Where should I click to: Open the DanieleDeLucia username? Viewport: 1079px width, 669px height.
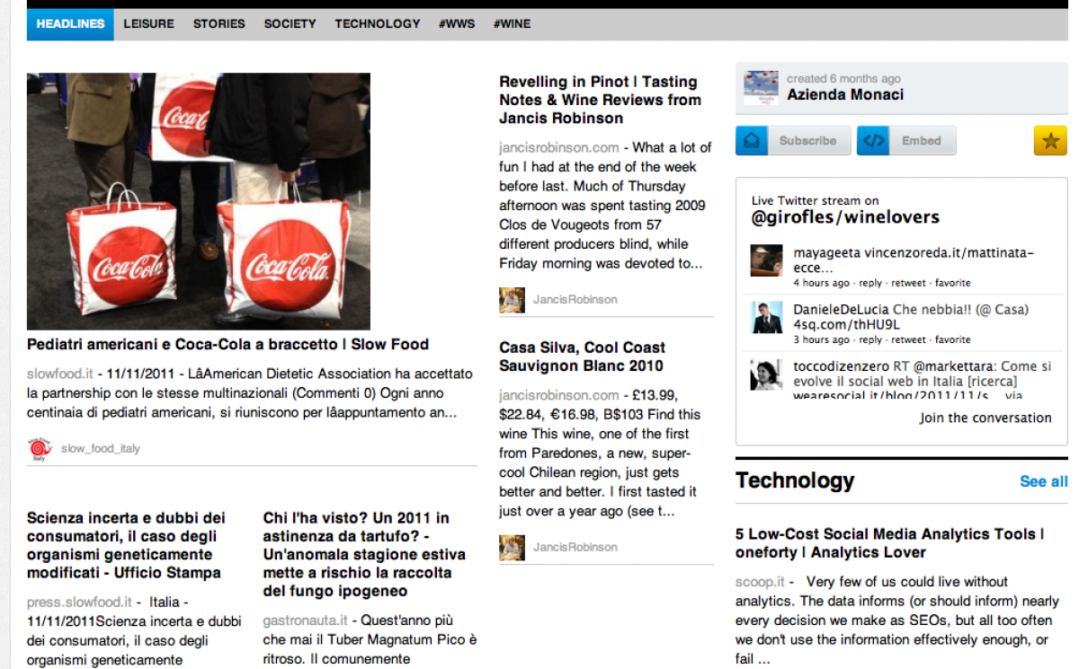[x=842, y=310]
